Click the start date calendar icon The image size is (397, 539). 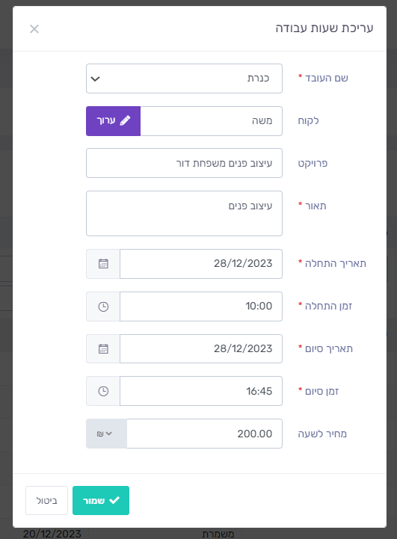coord(103,264)
